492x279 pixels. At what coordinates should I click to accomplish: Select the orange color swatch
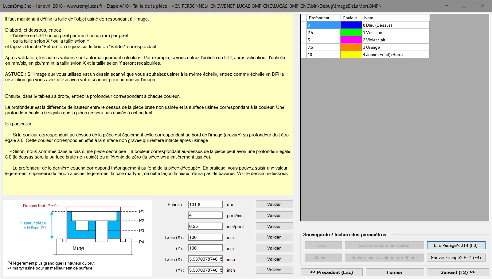(x=351, y=47)
